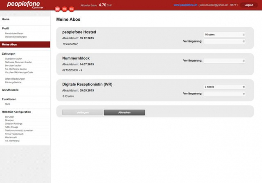Viewport: 262px width, 183px height.
Task: Open Benutzer under HOSTED Konfiguration
Action: [x=9, y=117]
